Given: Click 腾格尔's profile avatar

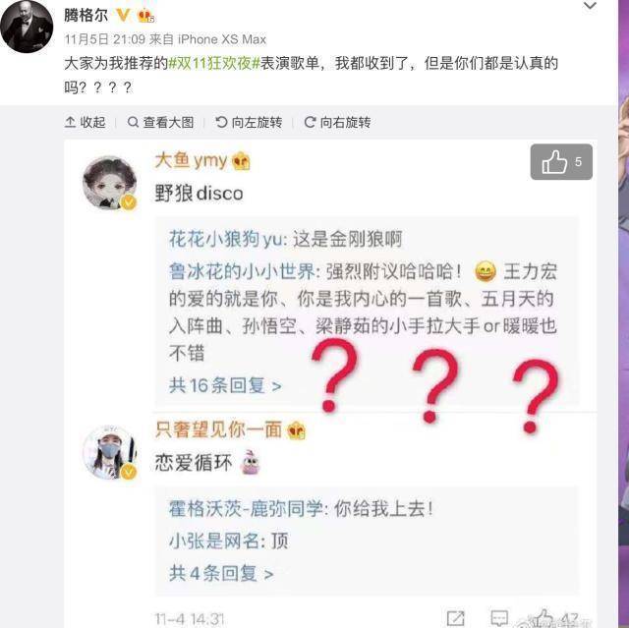Looking at the screenshot, I should point(27,27).
